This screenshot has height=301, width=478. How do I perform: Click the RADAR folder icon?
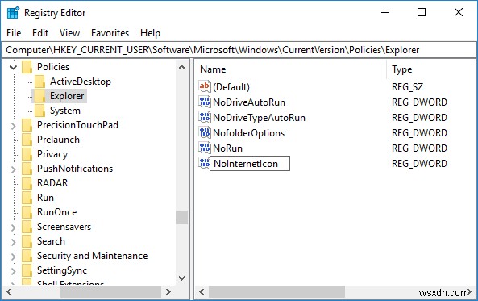click(27, 183)
